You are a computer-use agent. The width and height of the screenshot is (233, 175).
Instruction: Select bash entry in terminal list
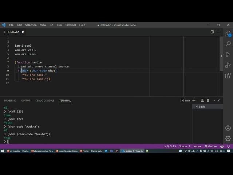pyautogui.click(x=208, y=107)
